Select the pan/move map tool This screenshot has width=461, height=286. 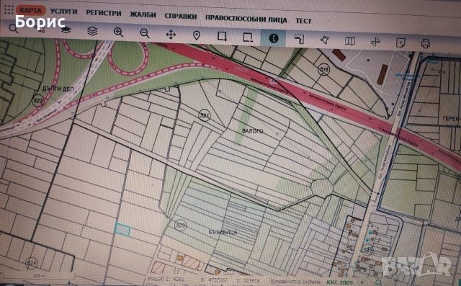click(171, 35)
